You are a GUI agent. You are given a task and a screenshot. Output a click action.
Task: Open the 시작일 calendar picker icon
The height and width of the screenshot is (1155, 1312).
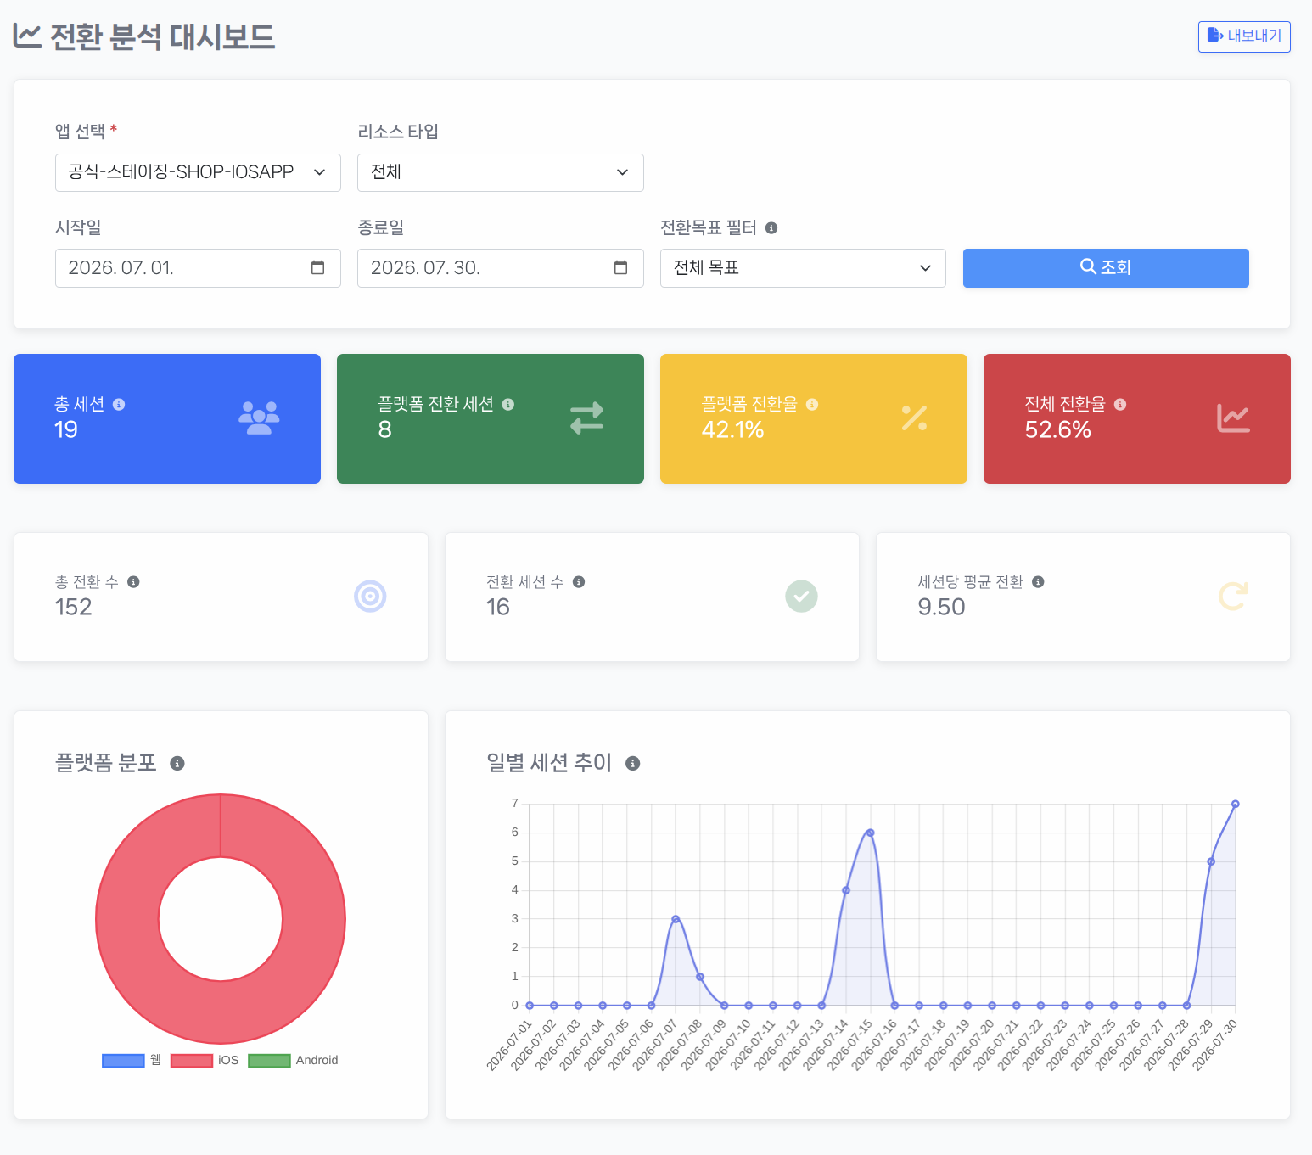[x=318, y=268]
